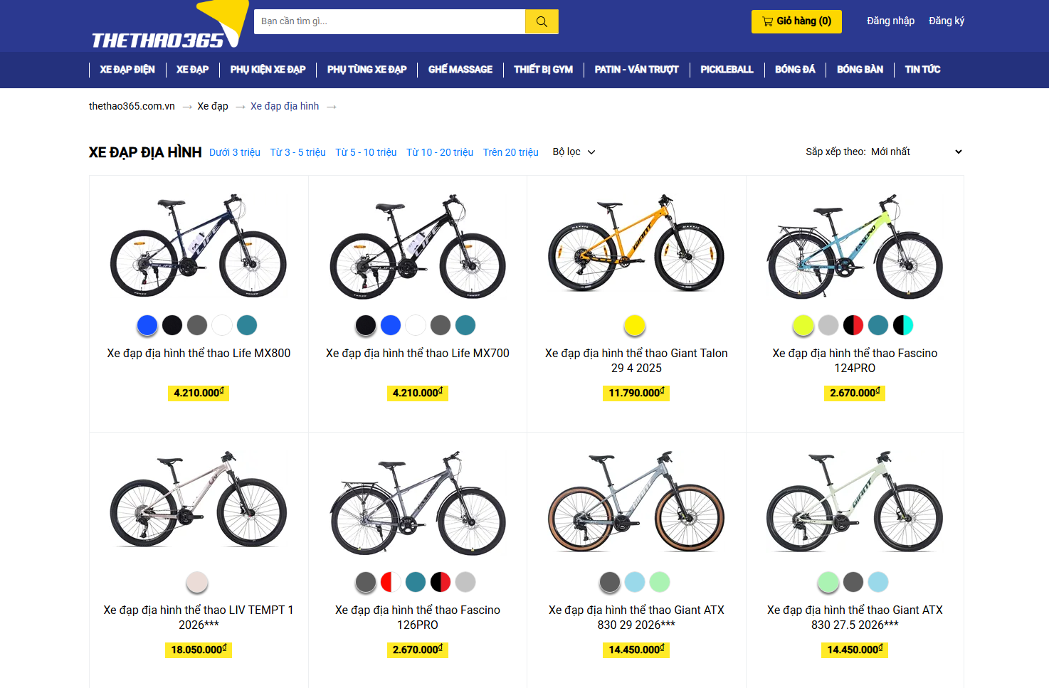Filter by Dưới 3 triệu price range
Viewport: 1049px width, 688px height.
click(x=235, y=152)
